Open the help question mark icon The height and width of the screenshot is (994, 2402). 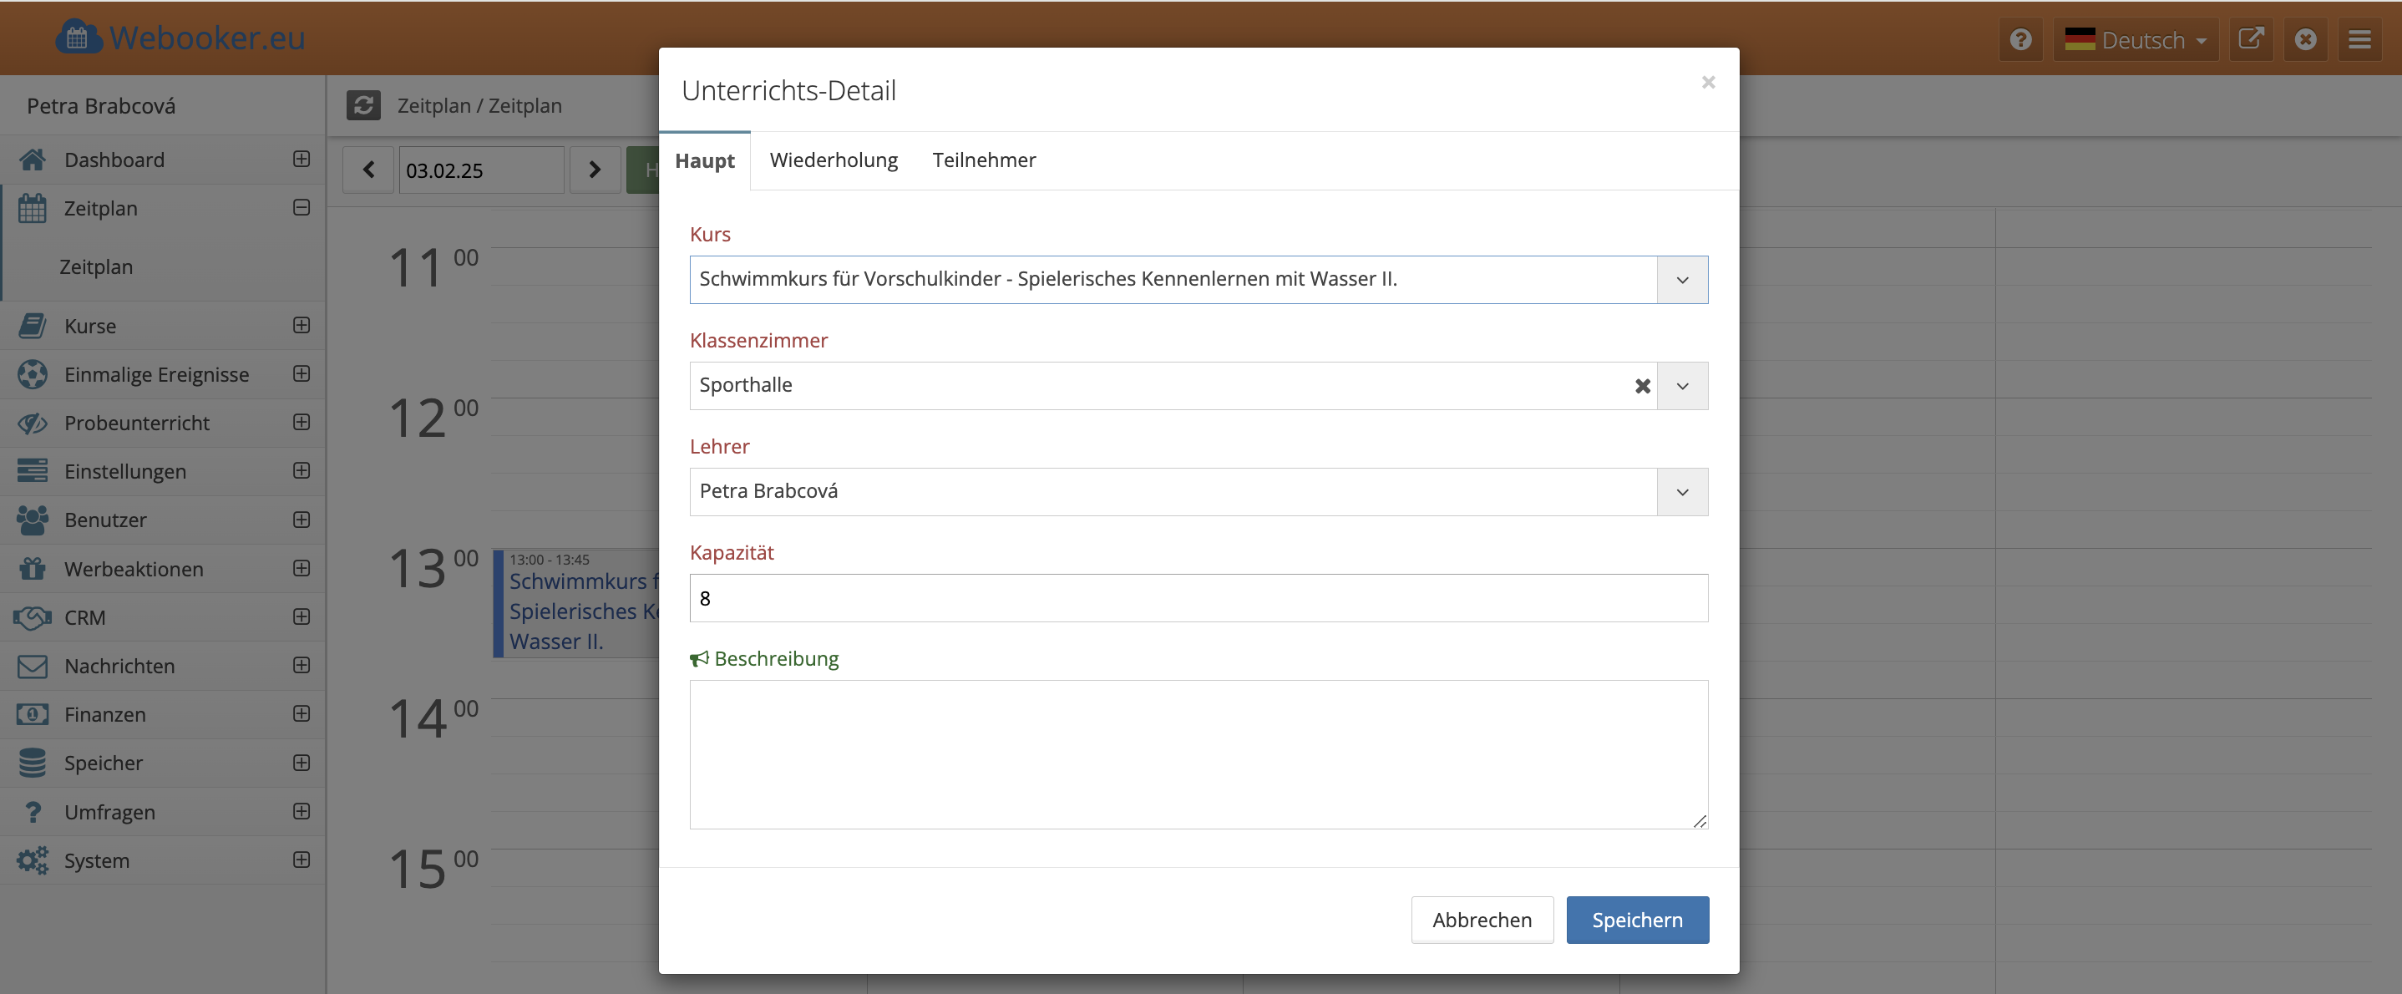click(2019, 40)
